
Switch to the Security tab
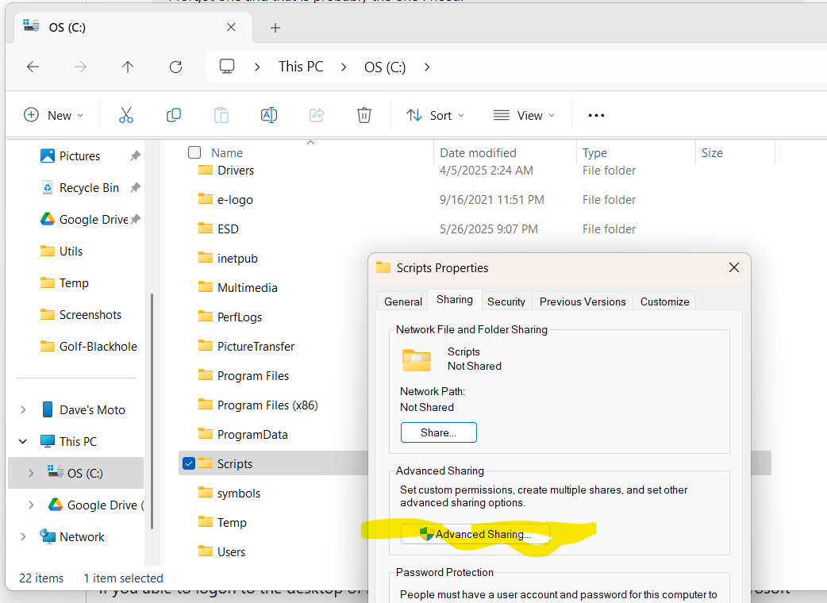(x=506, y=301)
